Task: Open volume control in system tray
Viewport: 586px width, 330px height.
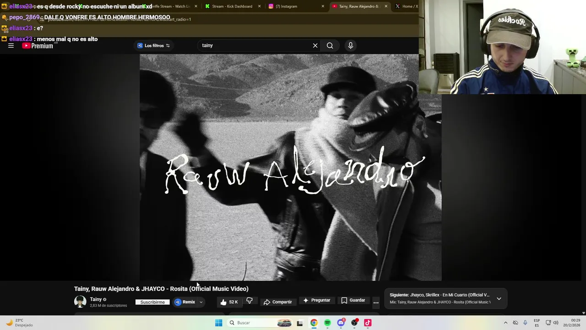Action: (556, 323)
